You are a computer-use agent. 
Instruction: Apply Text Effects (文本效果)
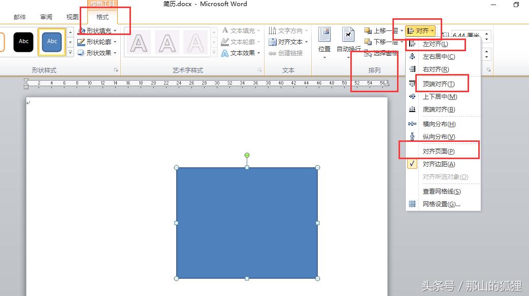tap(241, 53)
